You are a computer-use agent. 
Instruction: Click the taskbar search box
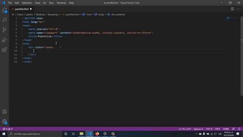pos(35,134)
